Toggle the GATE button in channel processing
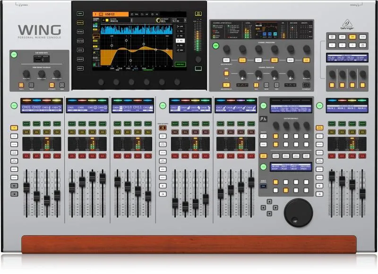 [x=258, y=60]
